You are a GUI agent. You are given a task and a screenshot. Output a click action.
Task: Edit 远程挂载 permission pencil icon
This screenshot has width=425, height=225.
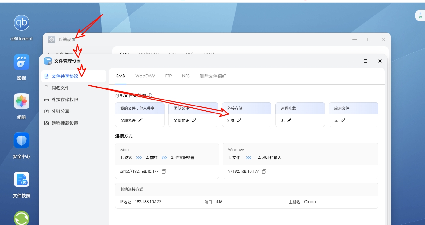click(x=289, y=120)
